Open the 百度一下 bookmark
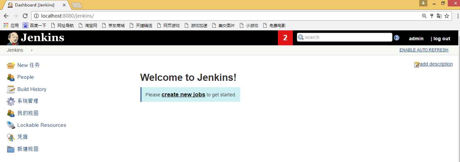 tap(35, 25)
